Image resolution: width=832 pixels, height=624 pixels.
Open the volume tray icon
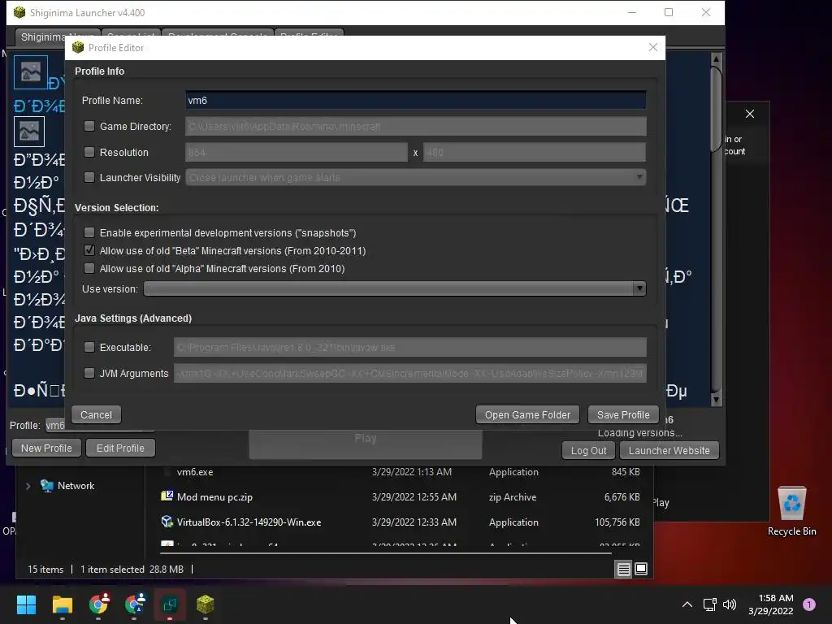(730, 604)
